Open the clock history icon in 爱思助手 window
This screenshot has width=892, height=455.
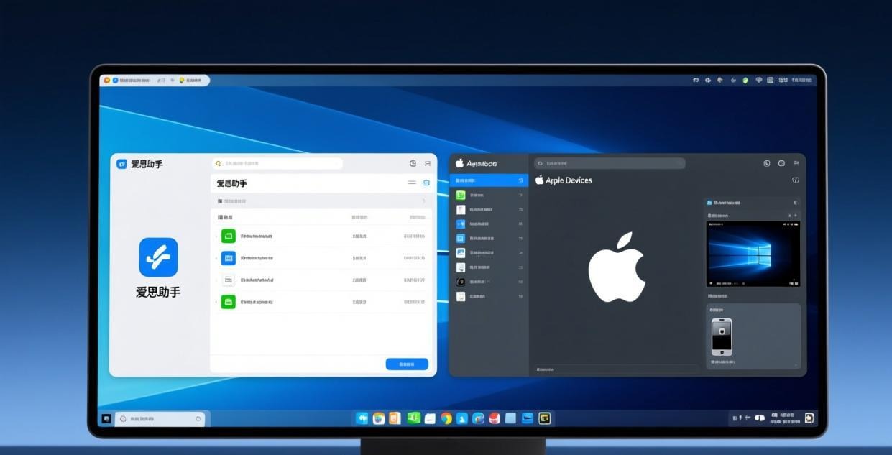[413, 164]
